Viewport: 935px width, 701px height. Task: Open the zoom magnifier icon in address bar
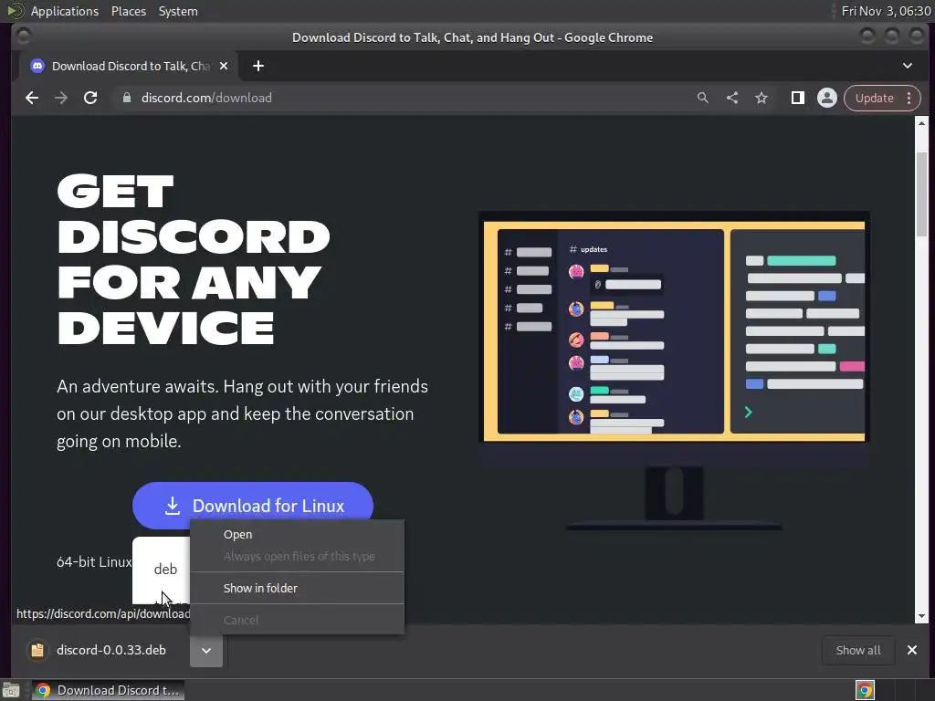(x=703, y=98)
